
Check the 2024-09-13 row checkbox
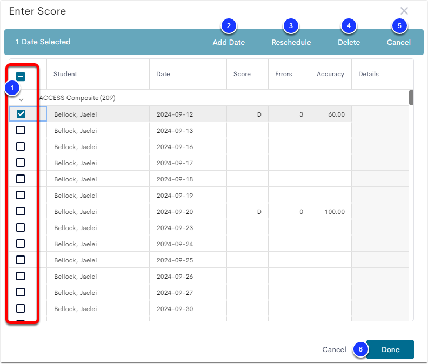21,130
